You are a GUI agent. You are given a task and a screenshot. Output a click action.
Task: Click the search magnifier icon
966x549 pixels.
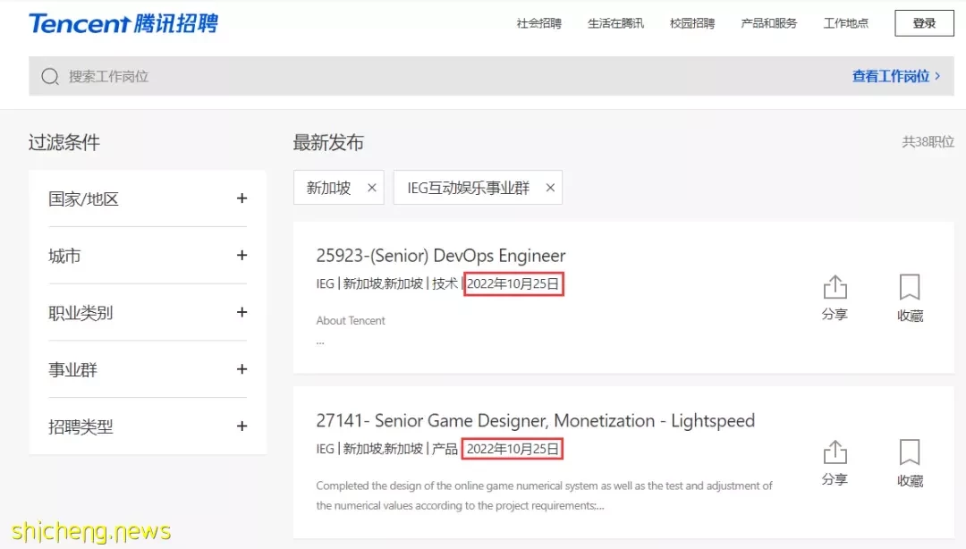click(x=50, y=76)
